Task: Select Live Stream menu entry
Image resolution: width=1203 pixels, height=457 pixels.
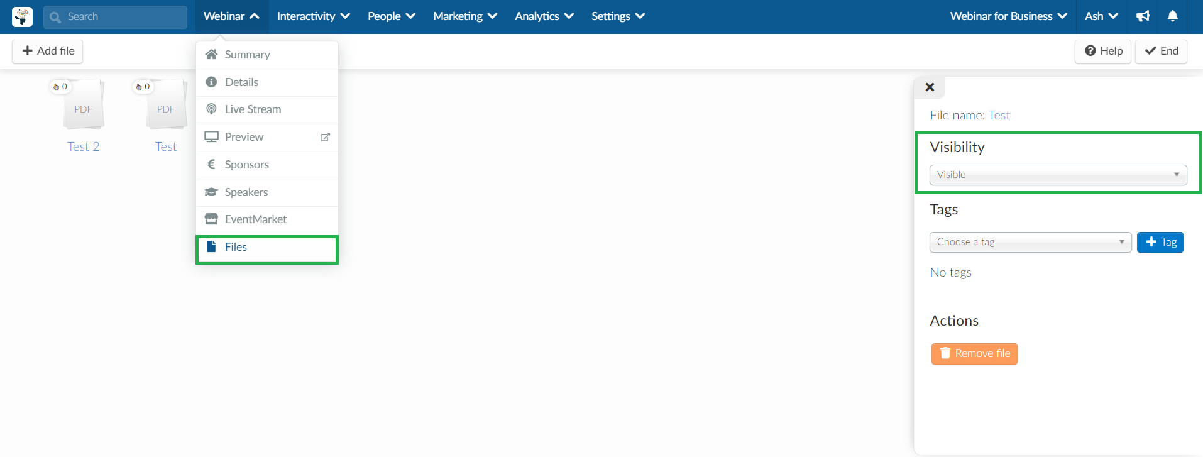Action: [x=267, y=109]
